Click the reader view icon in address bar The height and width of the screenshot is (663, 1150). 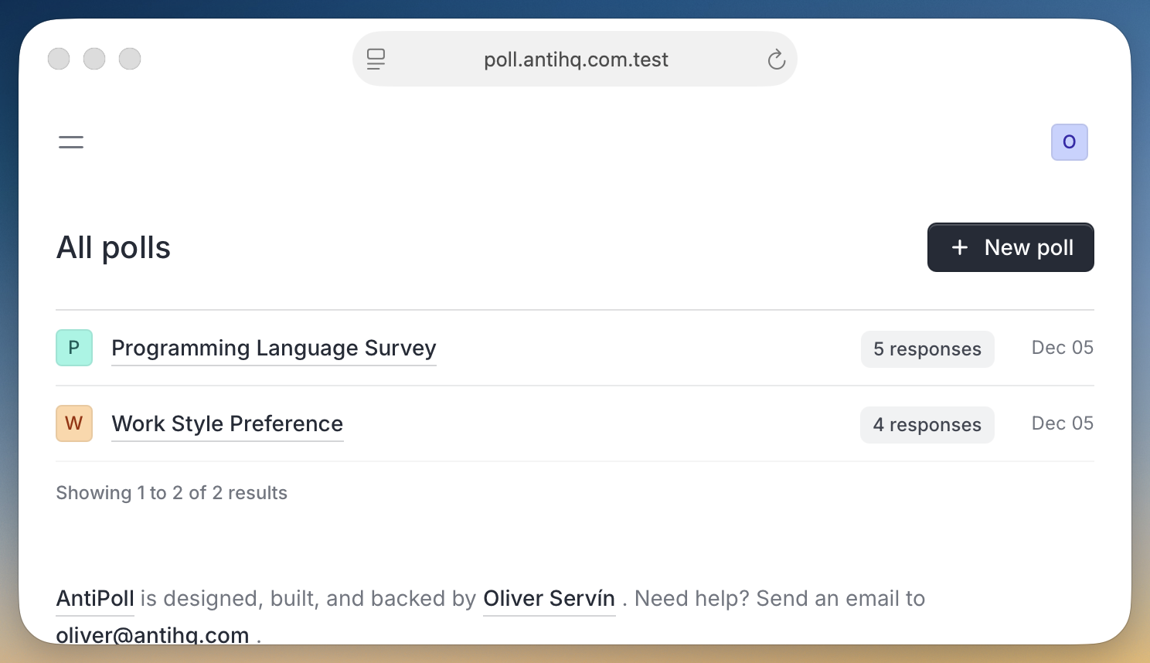pyautogui.click(x=376, y=59)
